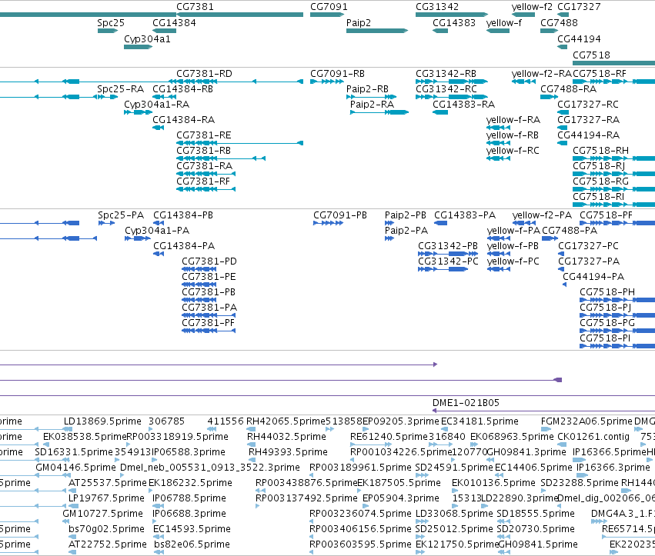The height and width of the screenshot is (556, 655).
Task: Click protein Spc25-PA
Action: [x=106, y=223]
